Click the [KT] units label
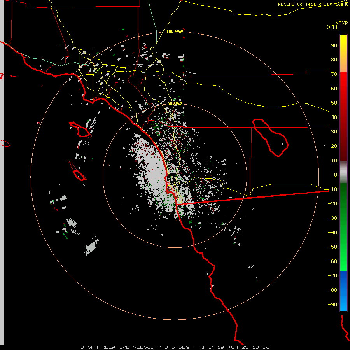This screenshot has height=350, width=350. coord(332,27)
